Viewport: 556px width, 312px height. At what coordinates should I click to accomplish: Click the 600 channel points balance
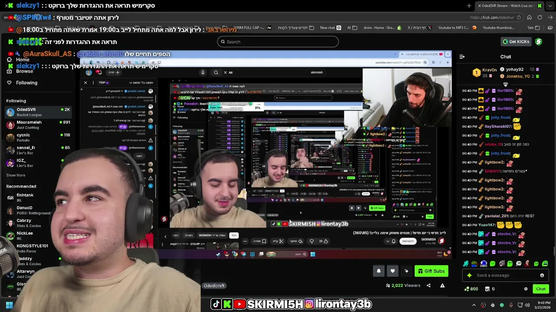pos(471,289)
